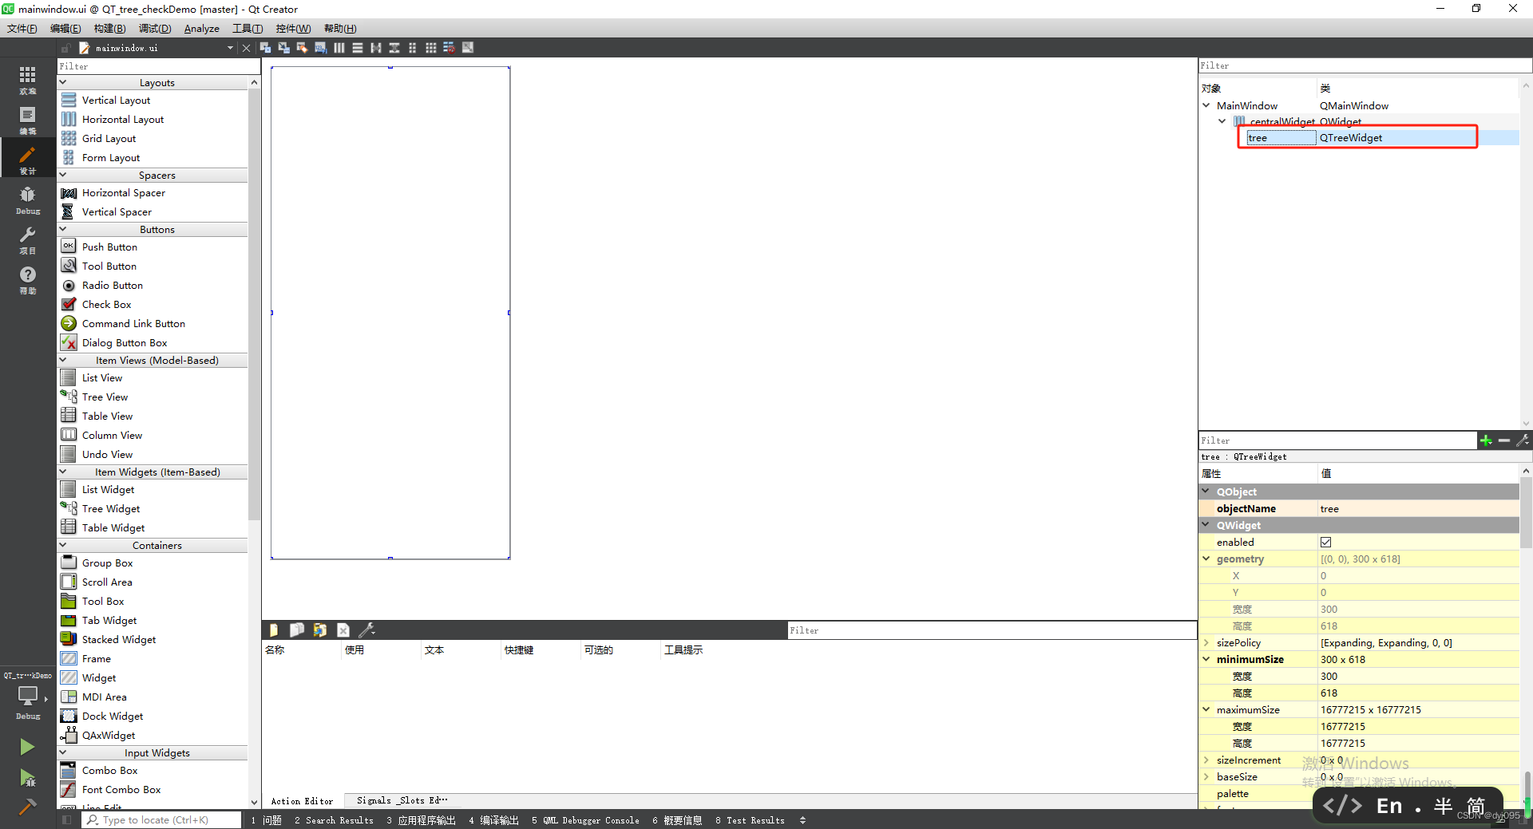This screenshot has height=829, width=1533.
Task: Switch to Welcome mode in the left sidebar
Action: coord(27,79)
